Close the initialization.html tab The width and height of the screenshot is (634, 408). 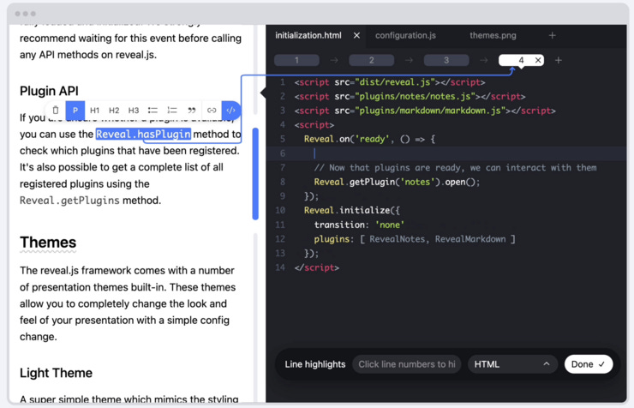point(356,36)
